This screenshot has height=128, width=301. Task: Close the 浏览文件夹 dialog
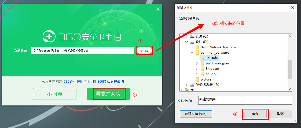tap(293, 8)
